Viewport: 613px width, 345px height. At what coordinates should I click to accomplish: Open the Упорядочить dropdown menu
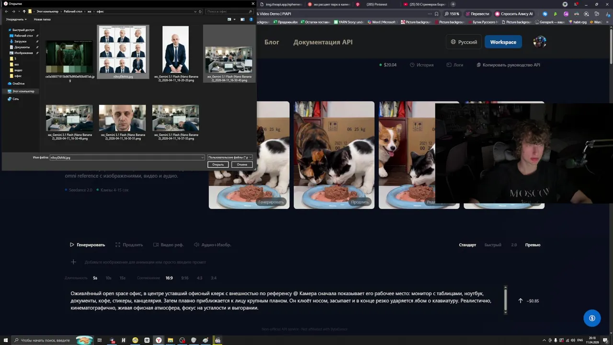[x=16, y=20]
